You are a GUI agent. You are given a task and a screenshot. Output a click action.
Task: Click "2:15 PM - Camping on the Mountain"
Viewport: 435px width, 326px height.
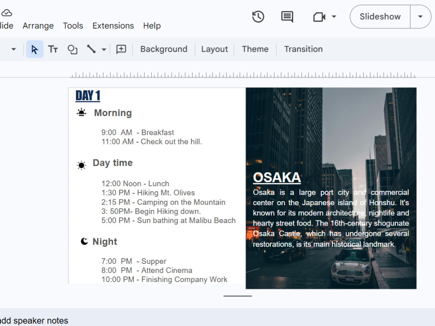164,202
